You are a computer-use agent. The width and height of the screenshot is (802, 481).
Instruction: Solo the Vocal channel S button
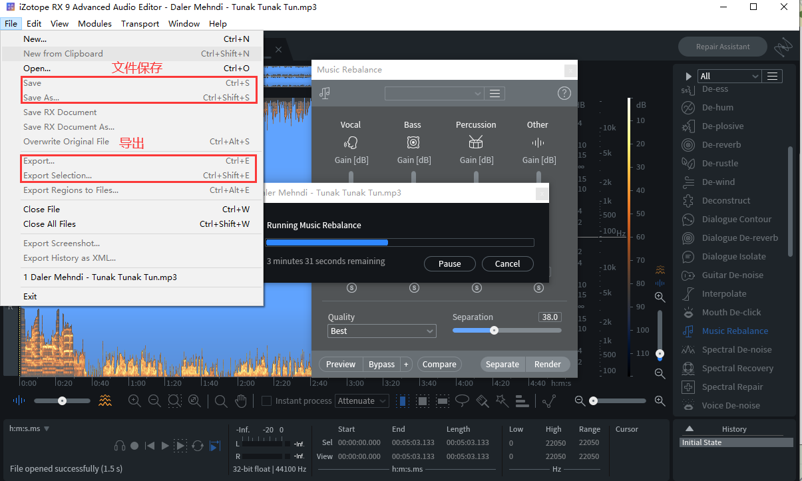click(351, 287)
